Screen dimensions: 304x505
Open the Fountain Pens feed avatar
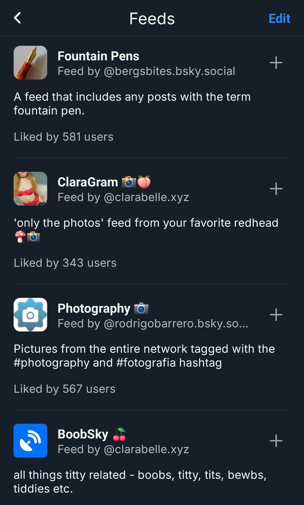[x=30, y=63]
